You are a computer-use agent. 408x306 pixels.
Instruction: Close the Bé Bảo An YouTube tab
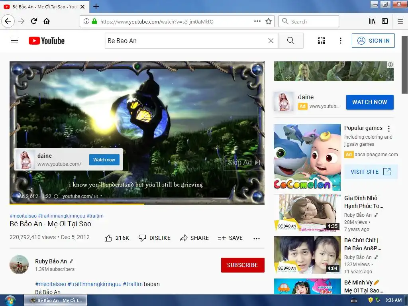[82, 7]
